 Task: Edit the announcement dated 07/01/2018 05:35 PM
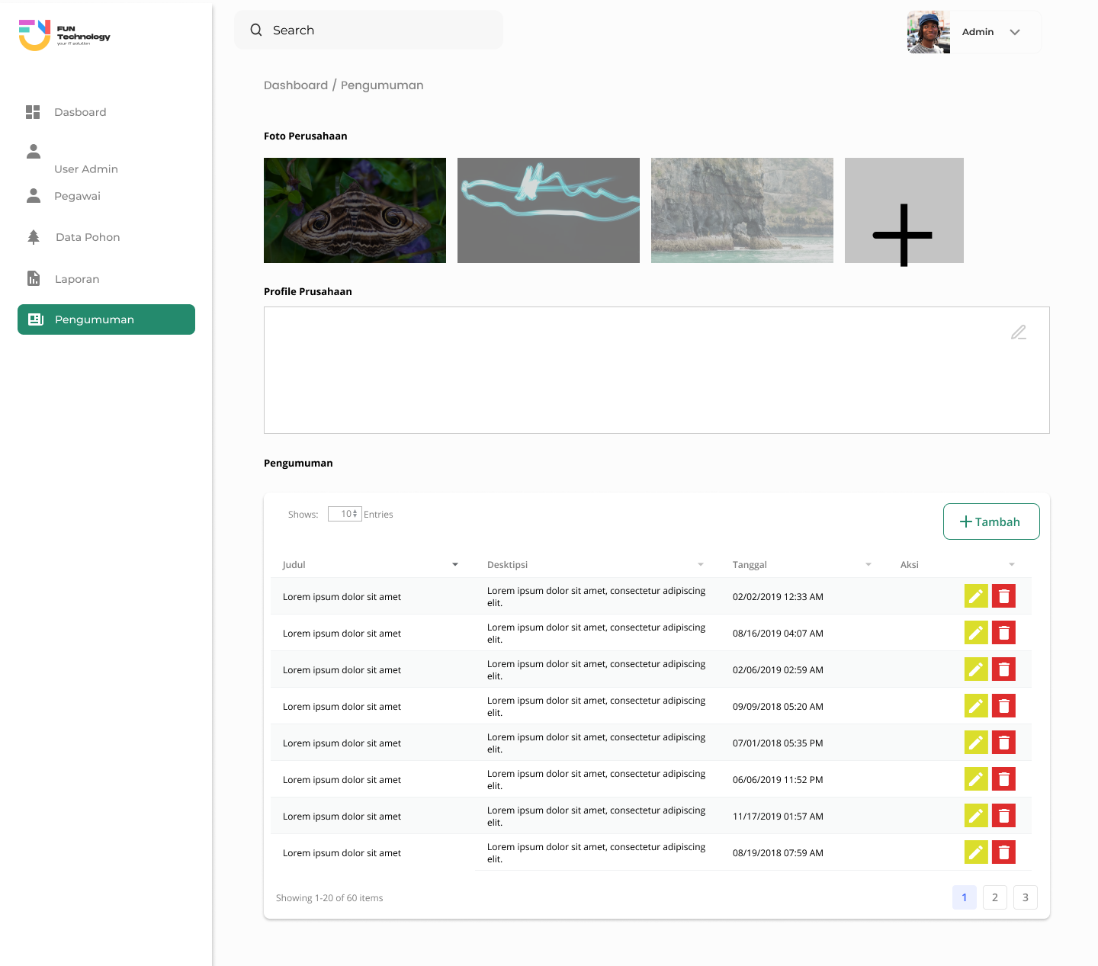pos(976,743)
